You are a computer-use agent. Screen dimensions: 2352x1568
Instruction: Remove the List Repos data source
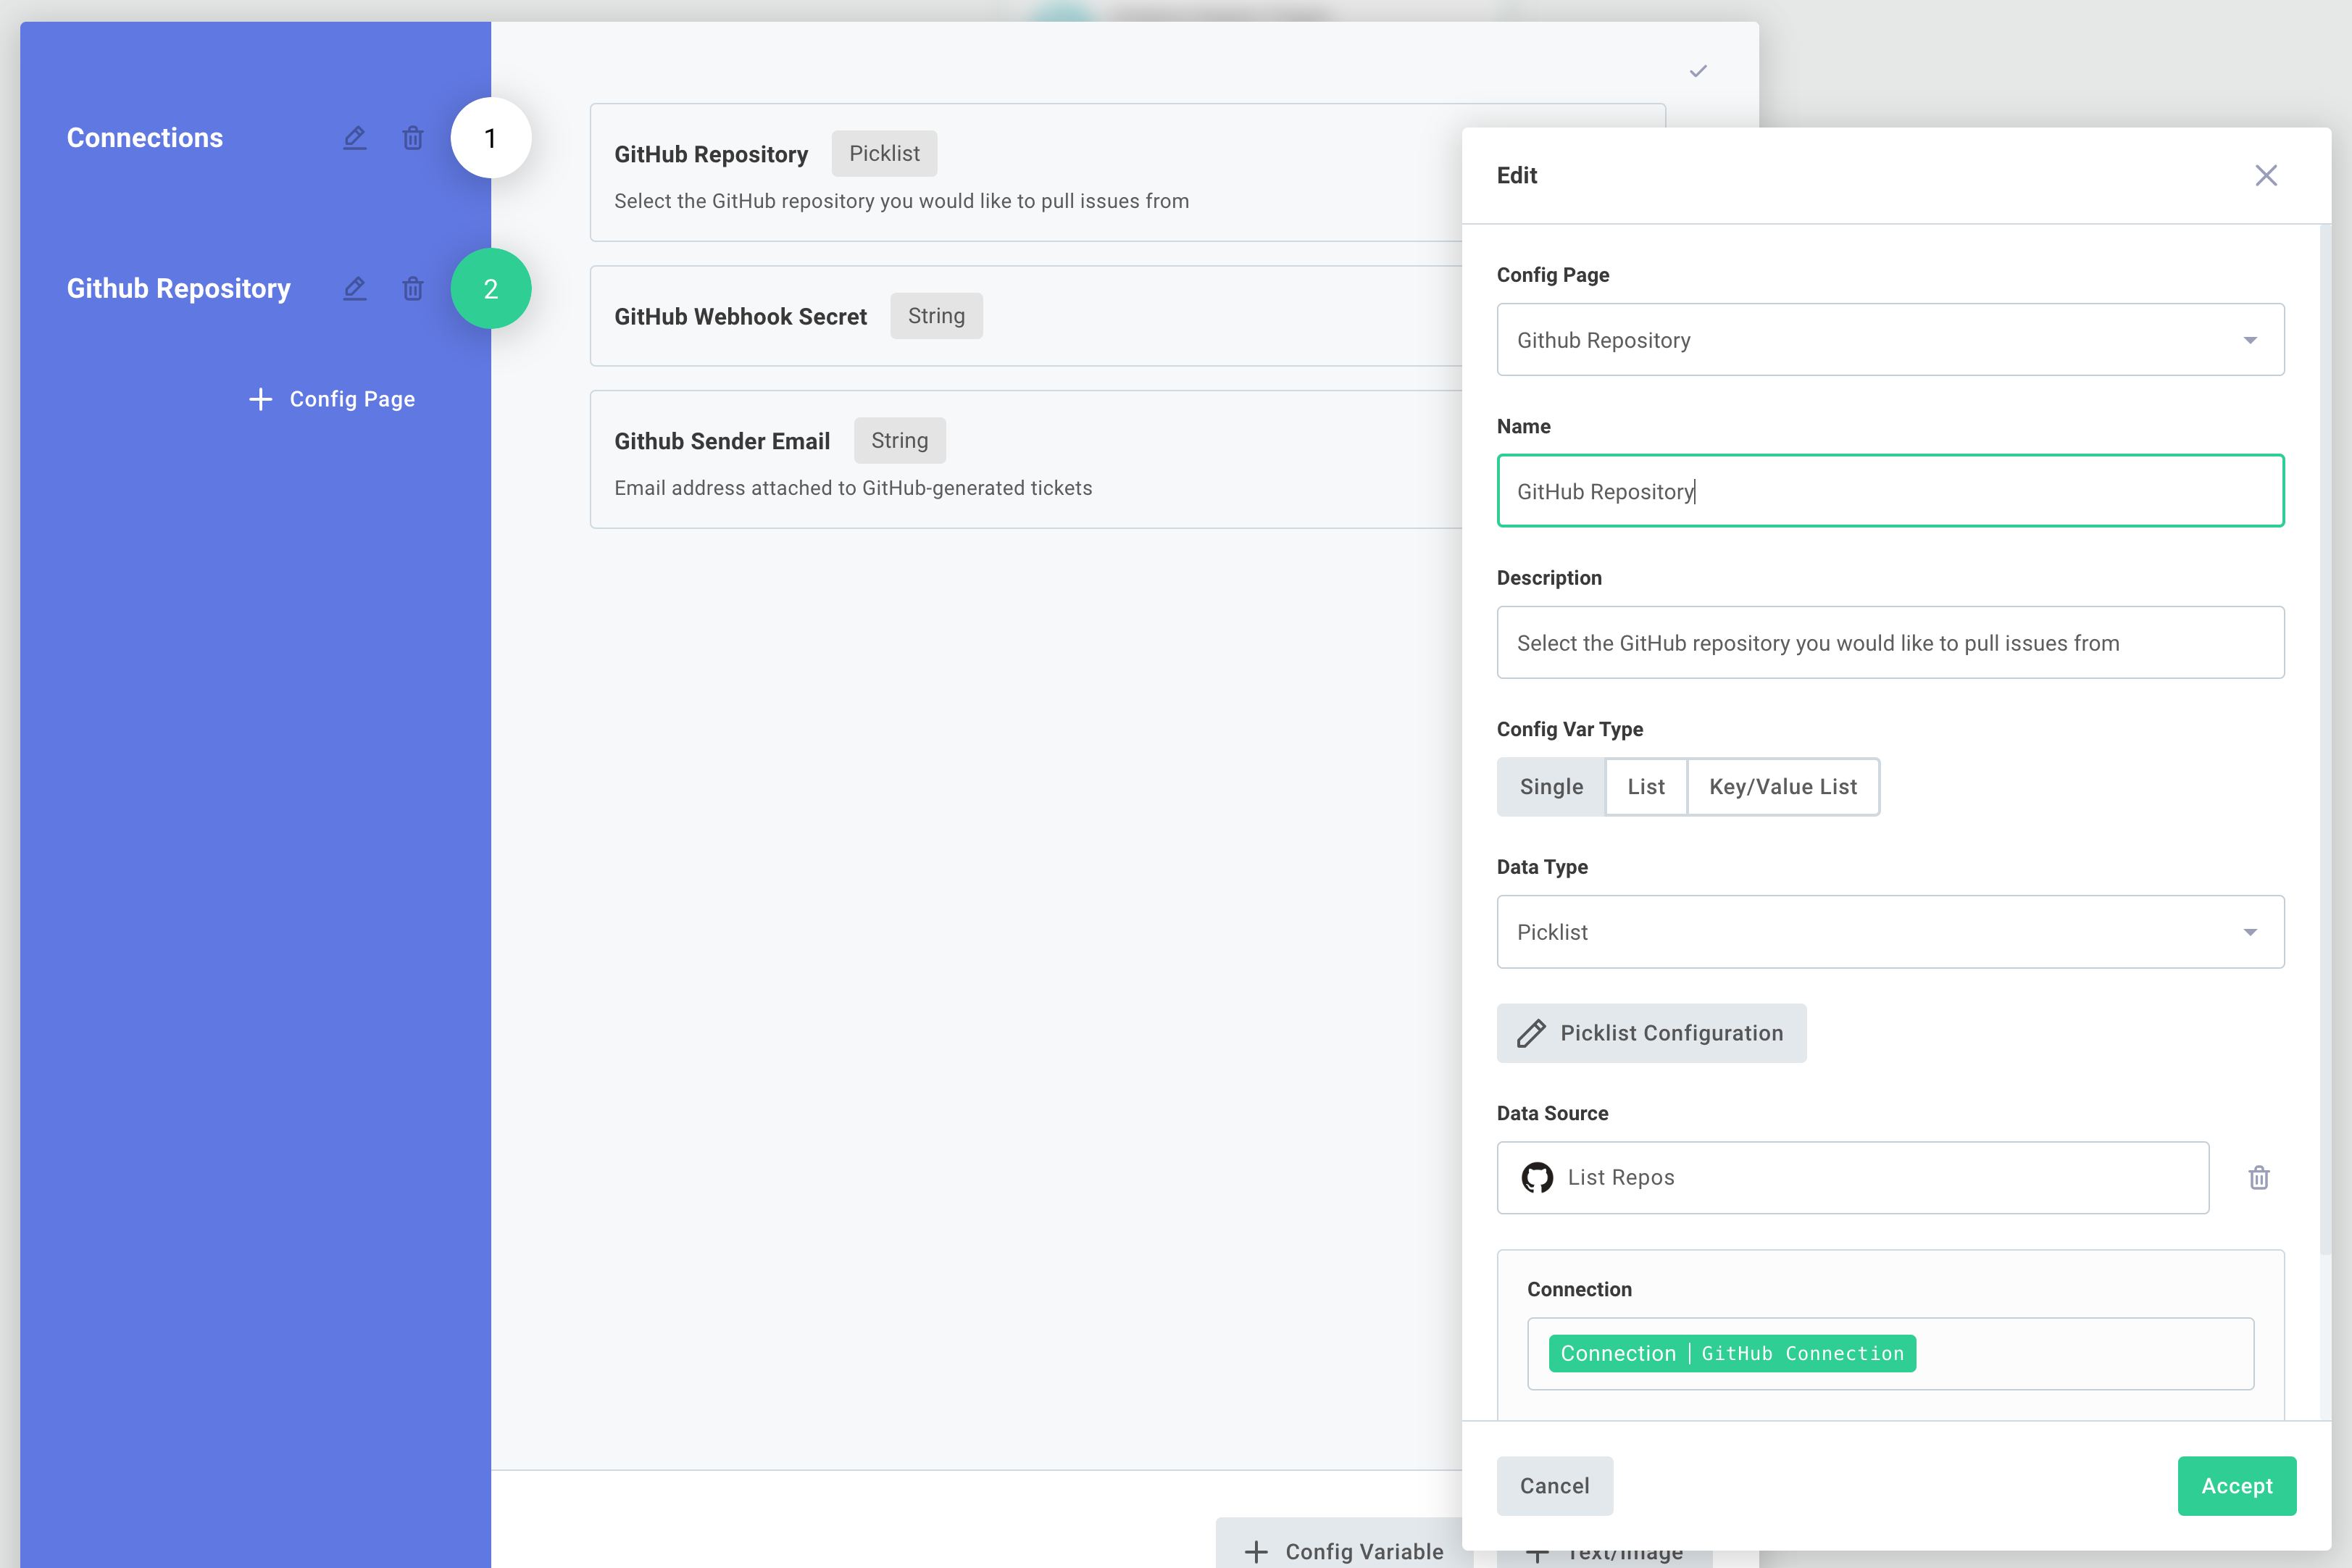(2259, 1177)
